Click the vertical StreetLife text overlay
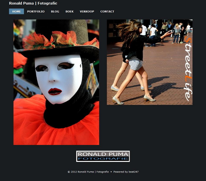The width and height of the screenshot is (206, 181). pos(188,69)
